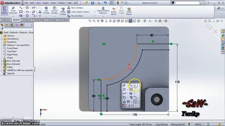The height and width of the screenshot is (126, 225).
Task: Select the Line tool in shortcut popup
Action: (131, 85)
